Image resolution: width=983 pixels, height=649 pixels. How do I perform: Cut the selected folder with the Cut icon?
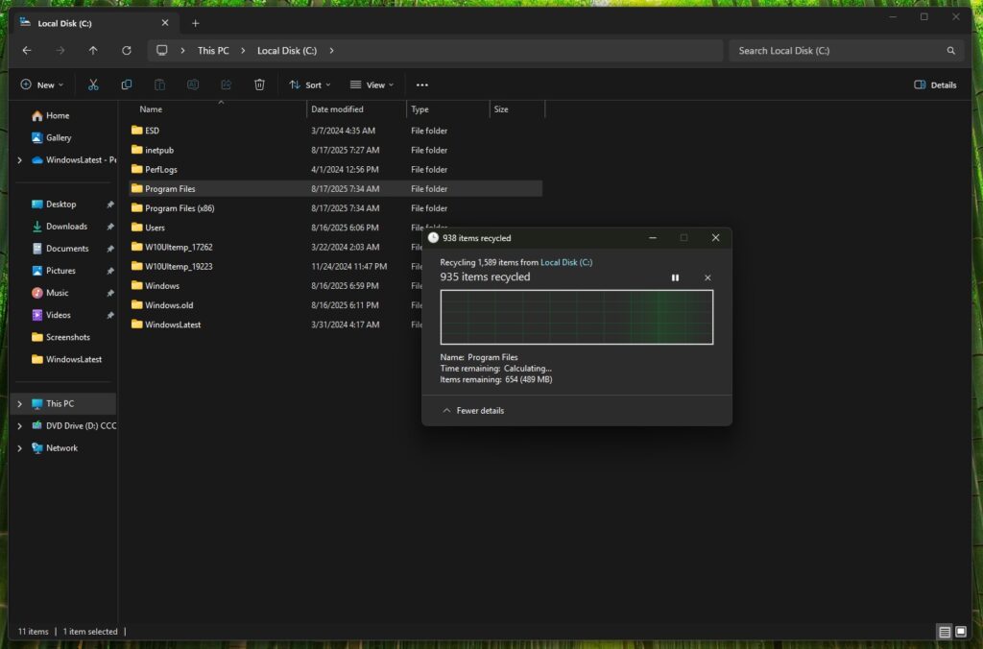[x=93, y=84]
